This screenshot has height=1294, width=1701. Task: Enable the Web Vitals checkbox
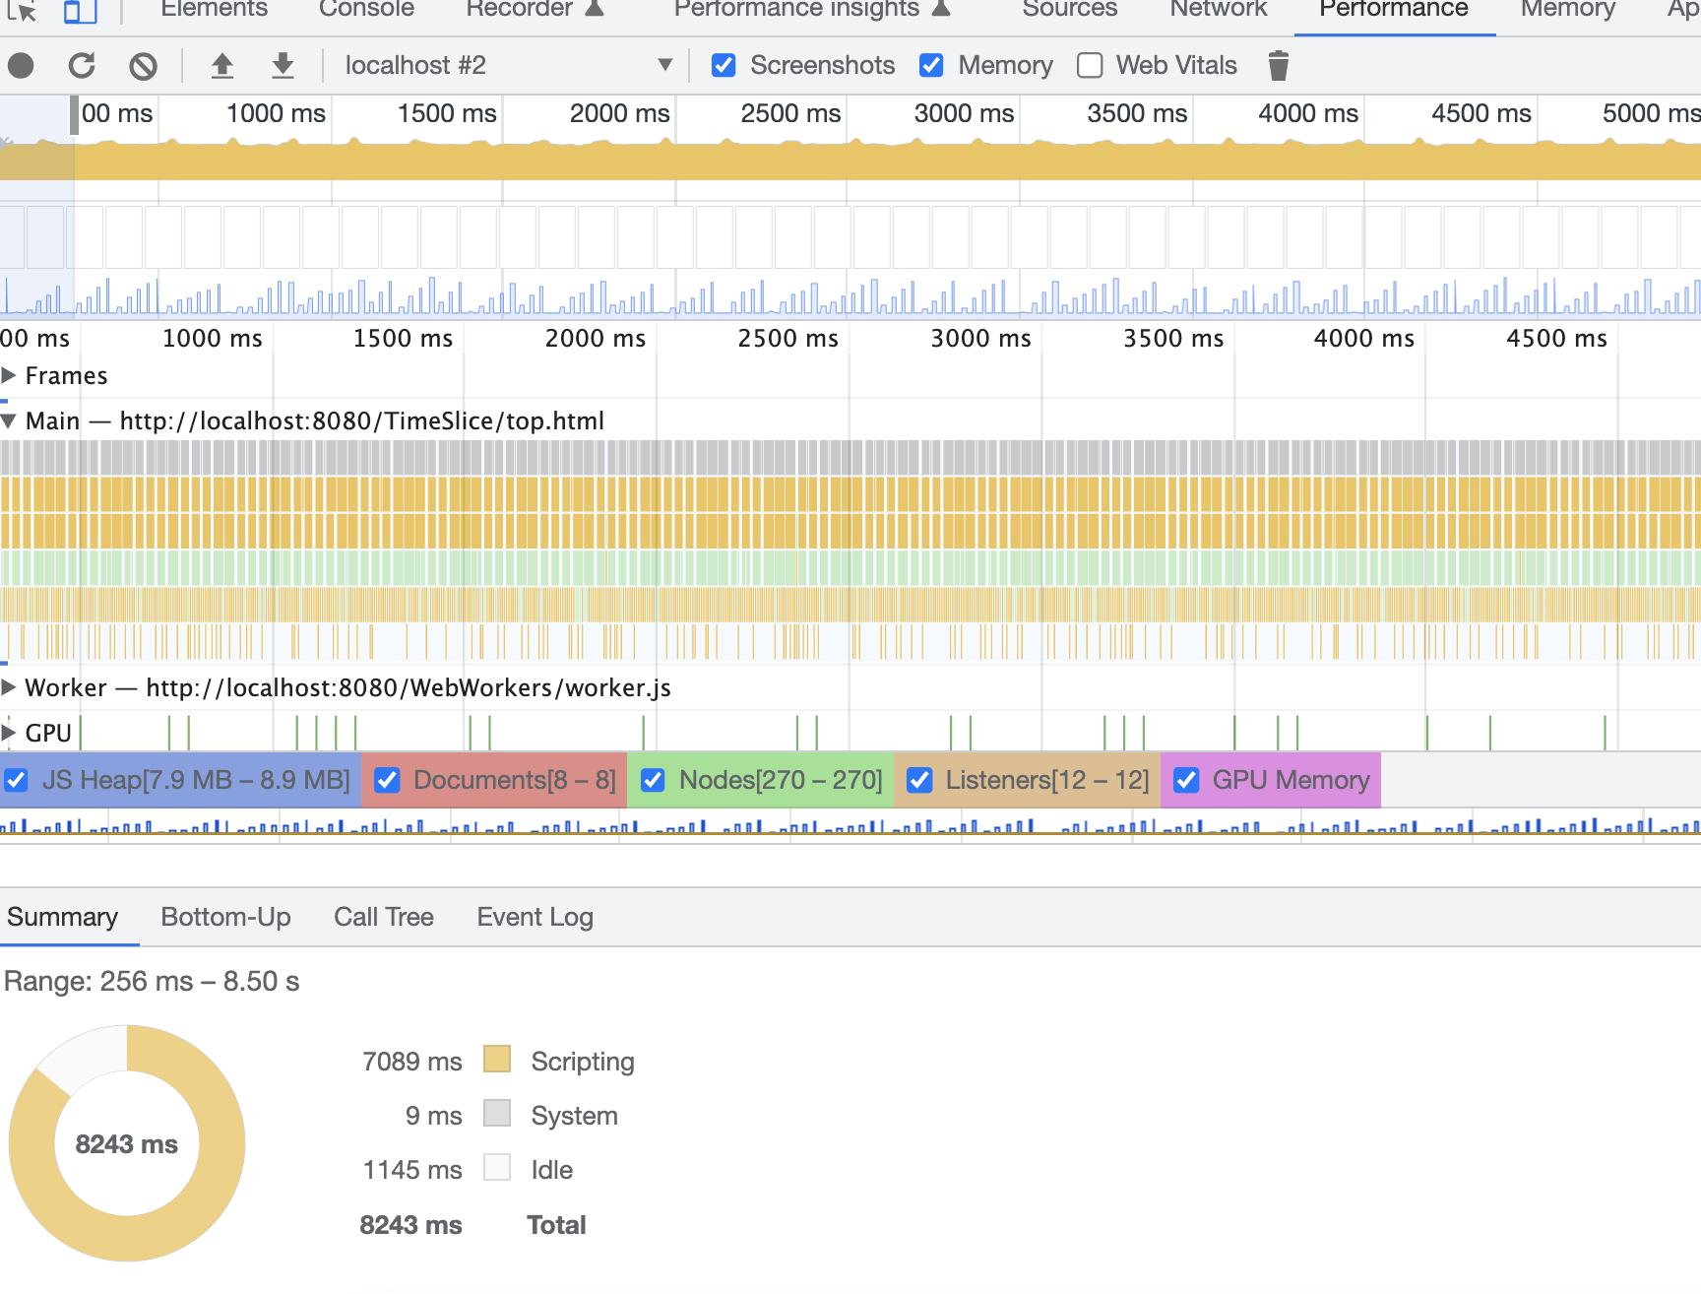click(x=1090, y=66)
